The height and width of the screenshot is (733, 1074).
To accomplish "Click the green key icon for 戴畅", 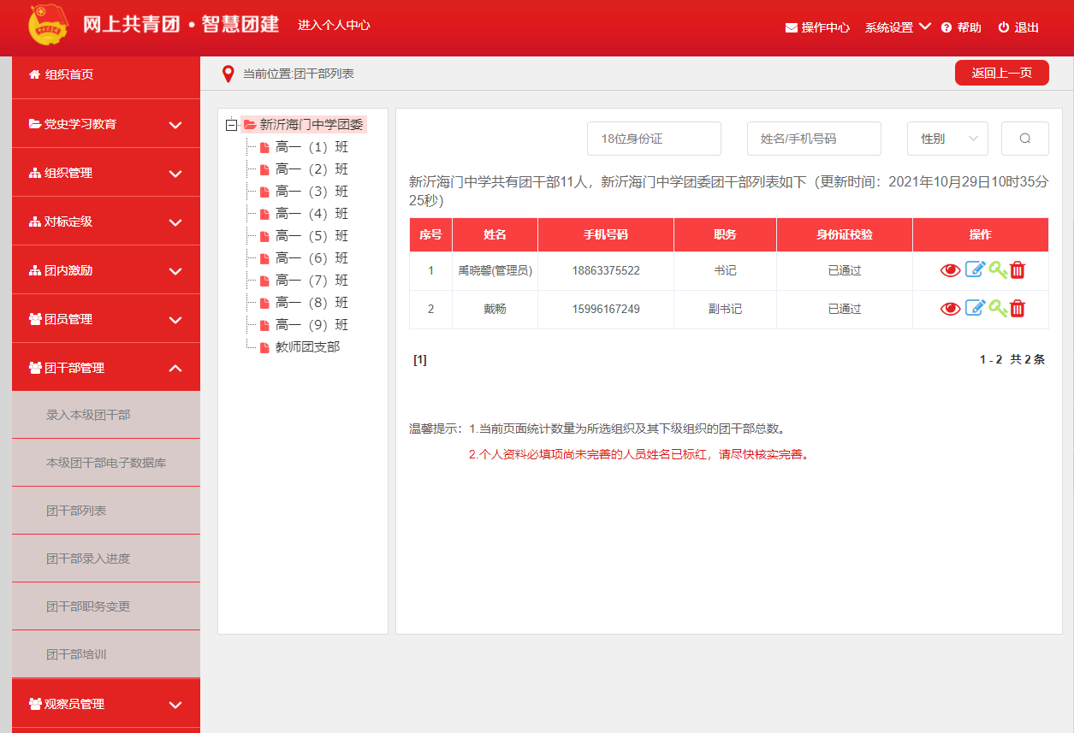I will (997, 309).
